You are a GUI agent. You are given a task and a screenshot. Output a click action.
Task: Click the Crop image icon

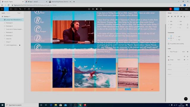click(x=101, y=9)
